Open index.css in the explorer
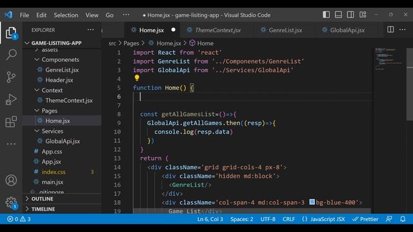This screenshot has height=232, width=413. [54, 172]
